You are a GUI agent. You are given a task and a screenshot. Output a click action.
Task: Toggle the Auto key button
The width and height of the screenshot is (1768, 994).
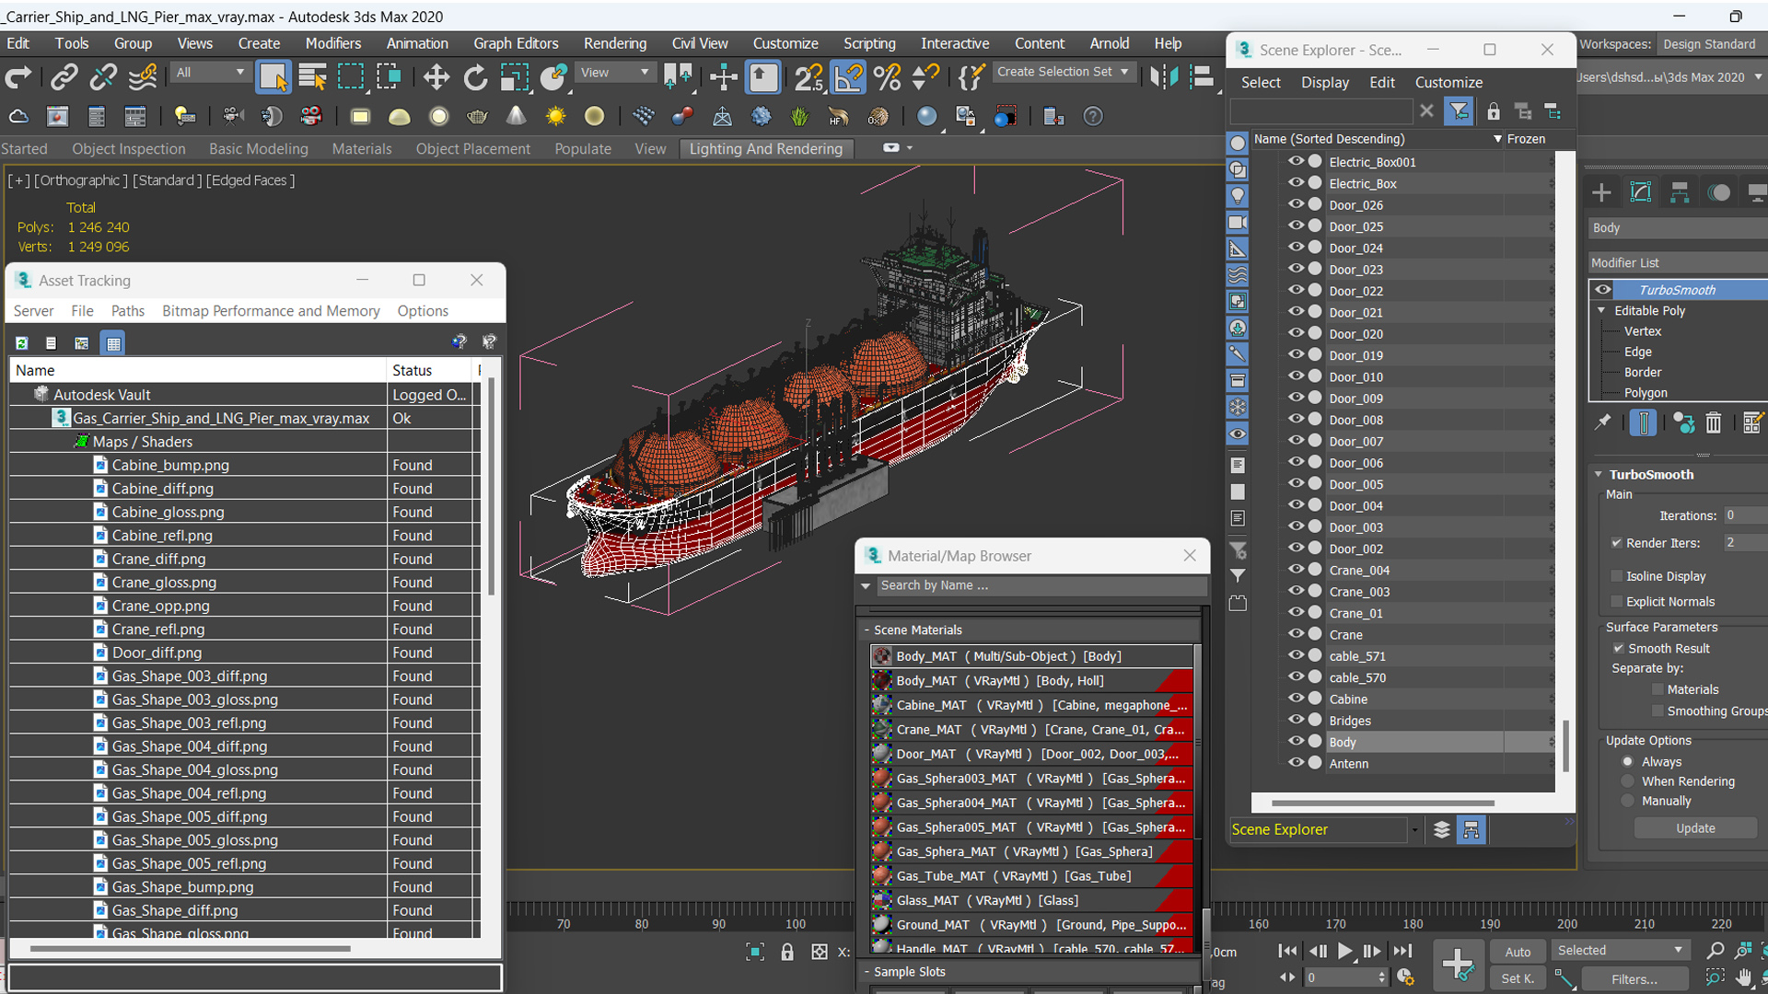pos(1518,952)
